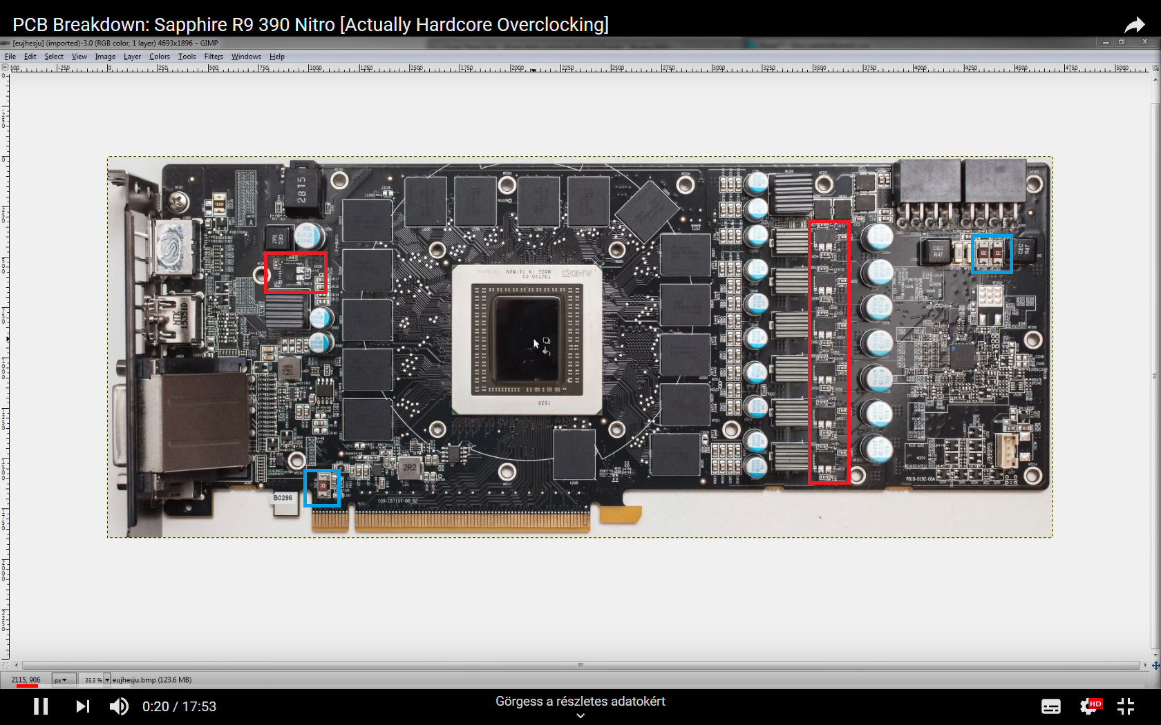Image resolution: width=1161 pixels, height=725 pixels.
Task: Click the vertical scrollbar down arrow
Action: tap(1155, 655)
